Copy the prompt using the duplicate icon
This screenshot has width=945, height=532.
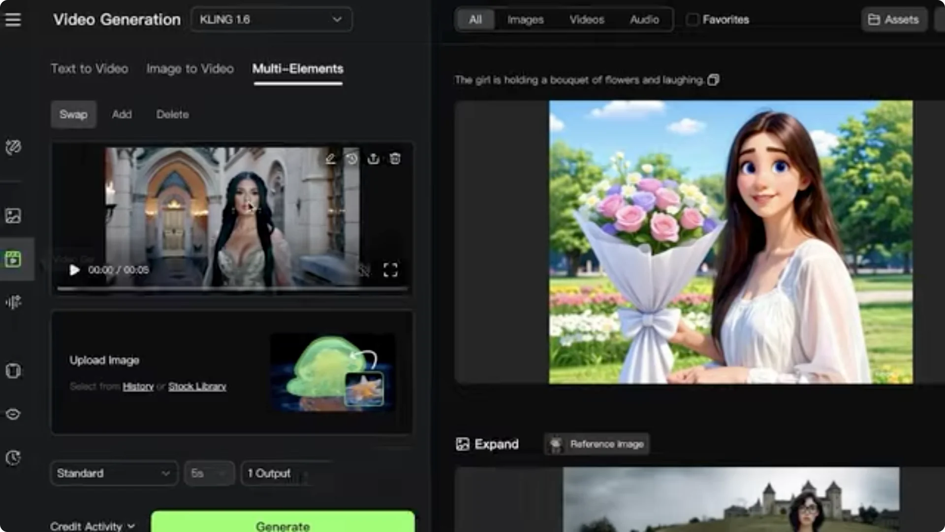714,80
